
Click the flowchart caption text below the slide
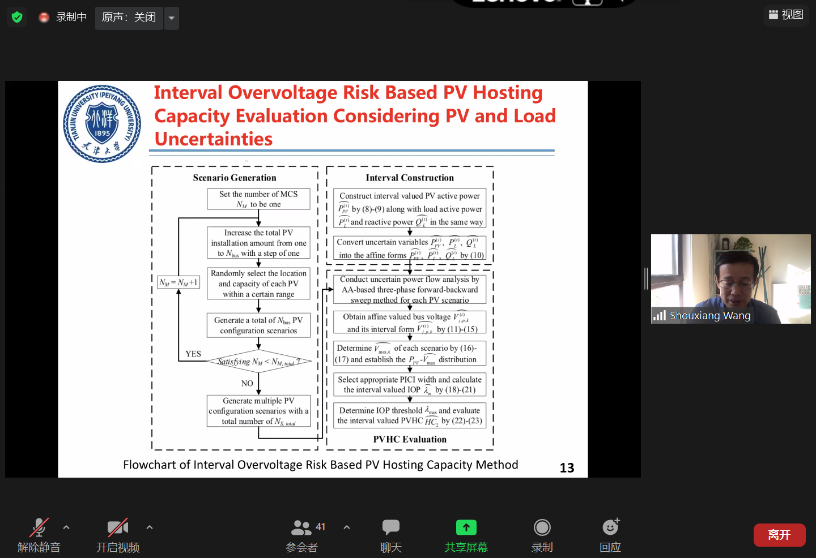(321, 465)
